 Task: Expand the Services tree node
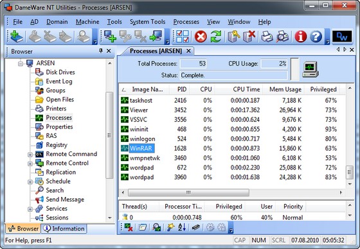click(30, 209)
